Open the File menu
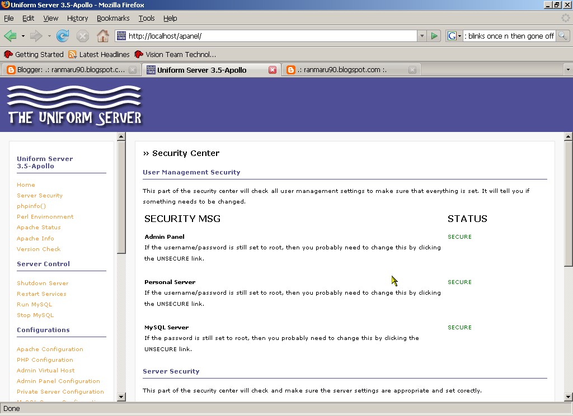573x416 pixels. pyautogui.click(x=9, y=18)
